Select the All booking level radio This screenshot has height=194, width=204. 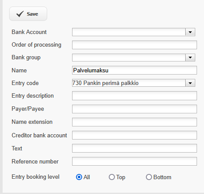pyautogui.click(x=79, y=177)
